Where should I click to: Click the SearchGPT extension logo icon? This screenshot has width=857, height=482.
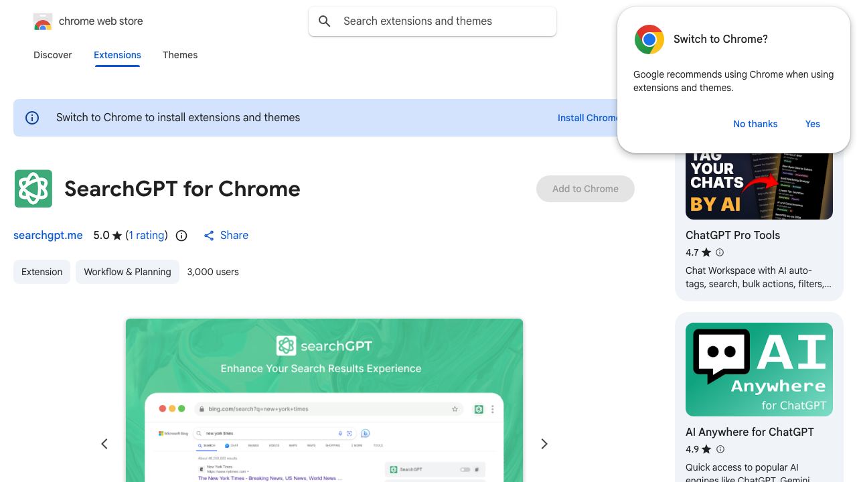coord(33,189)
